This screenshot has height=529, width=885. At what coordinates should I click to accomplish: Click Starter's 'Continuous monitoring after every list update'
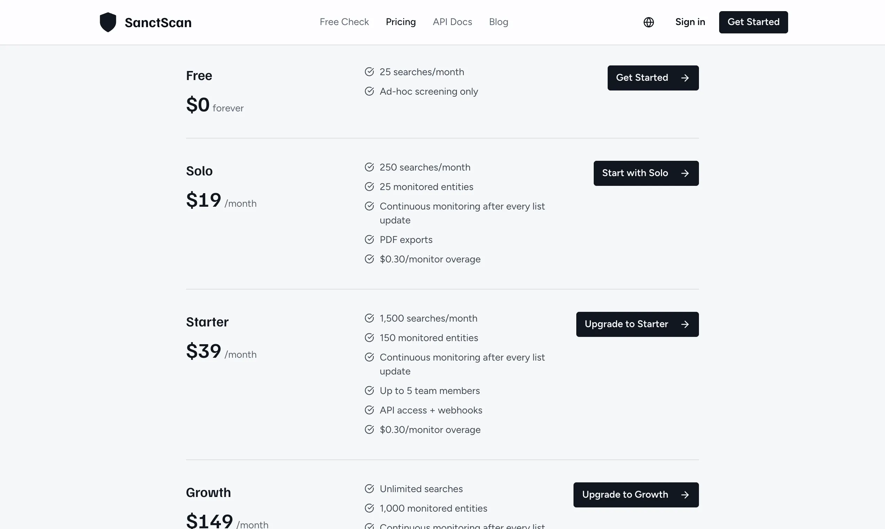coord(462,364)
